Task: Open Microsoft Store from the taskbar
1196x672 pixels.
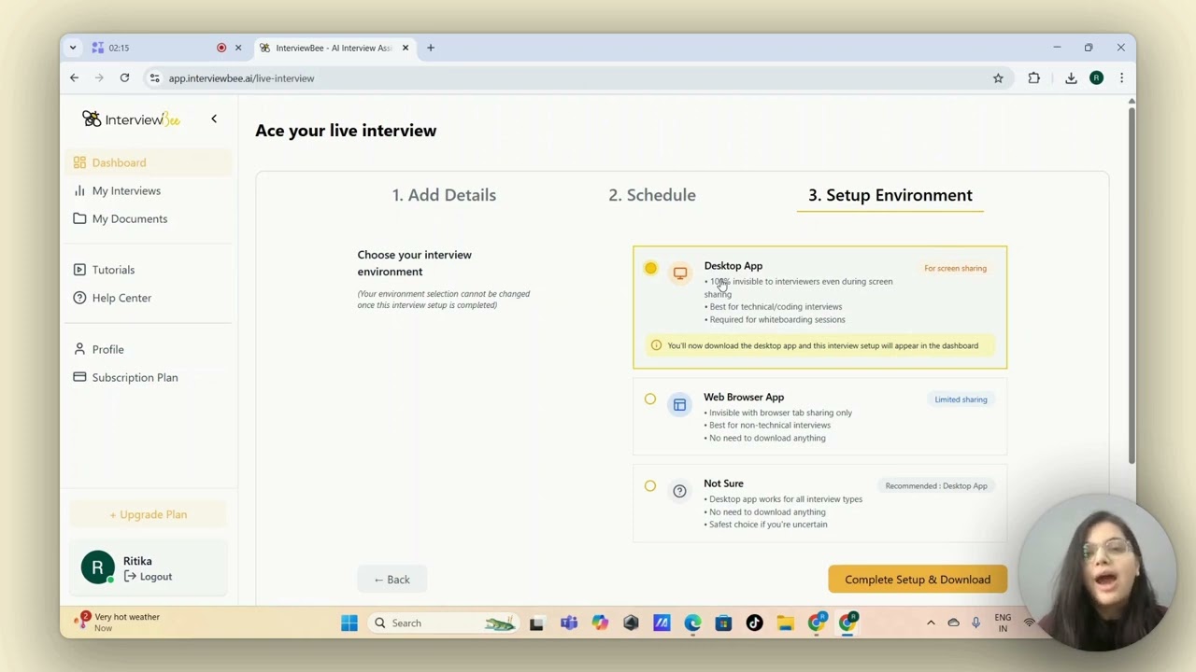Action: point(723,623)
